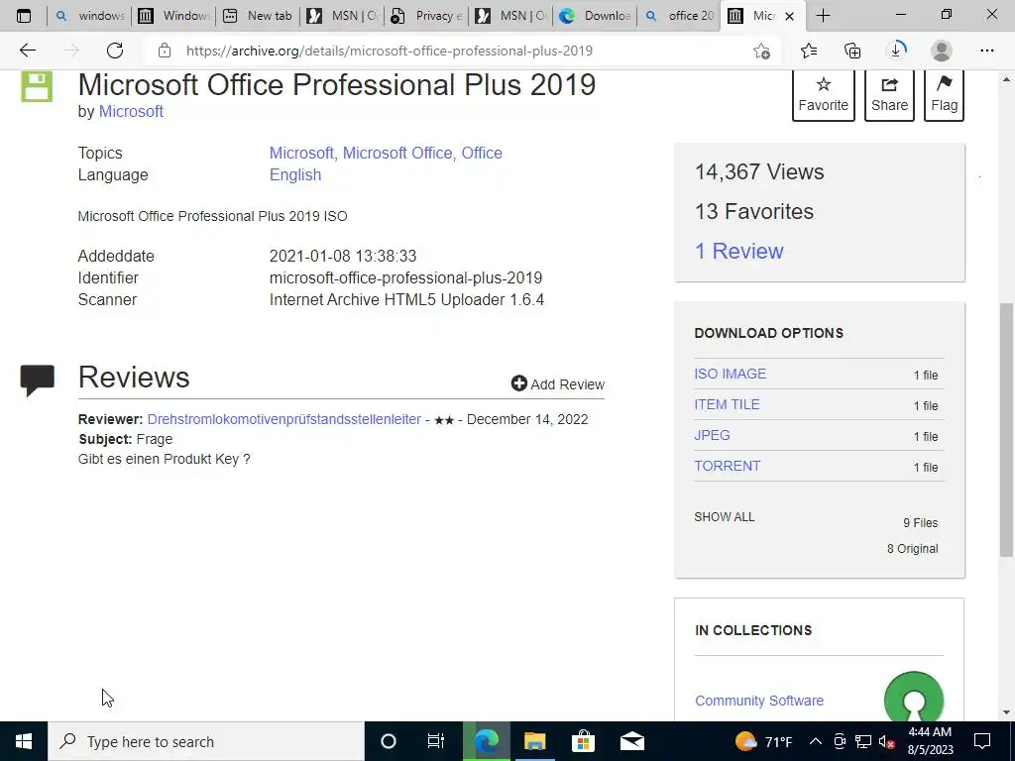This screenshot has height=761, width=1015.
Task: Open the 8 Original files link
Action: 912,549
